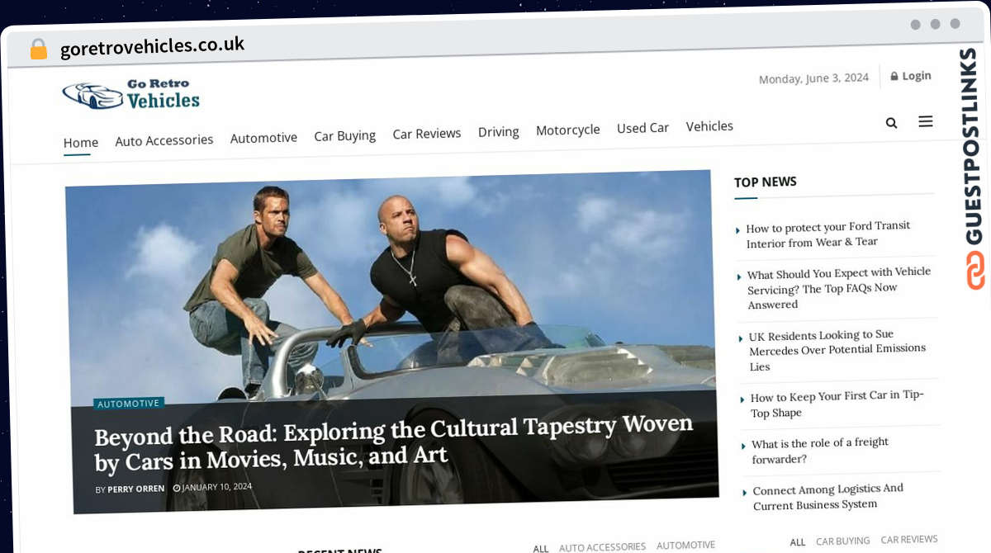This screenshot has width=991, height=553.
Task: Open Auto Accessories menu item
Action: point(164,140)
